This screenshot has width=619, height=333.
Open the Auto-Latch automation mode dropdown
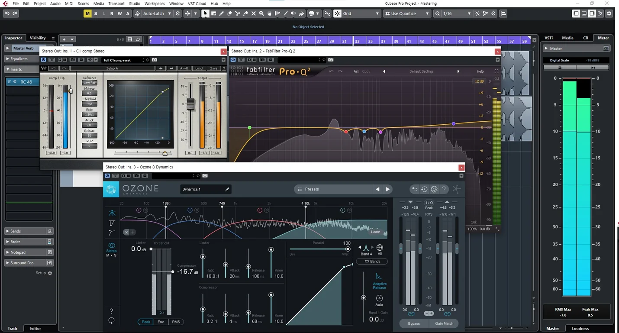pyautogui.click(x=158, y=13)
